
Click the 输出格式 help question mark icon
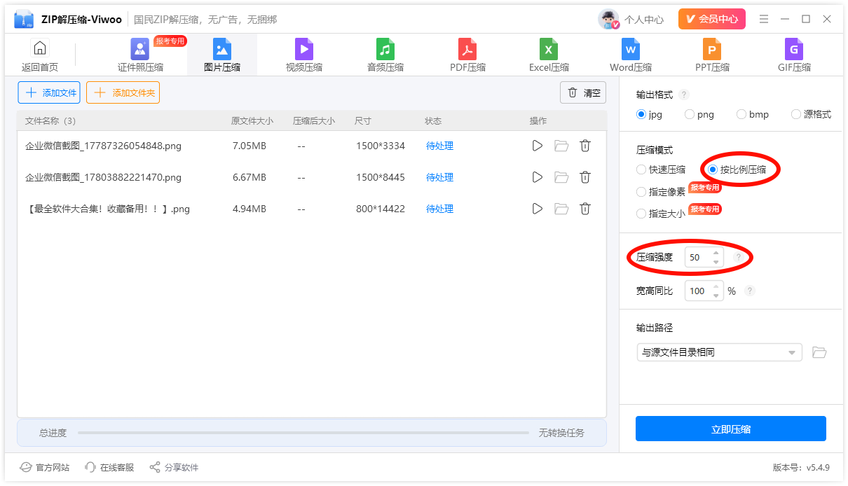click(x=684, y=95)
